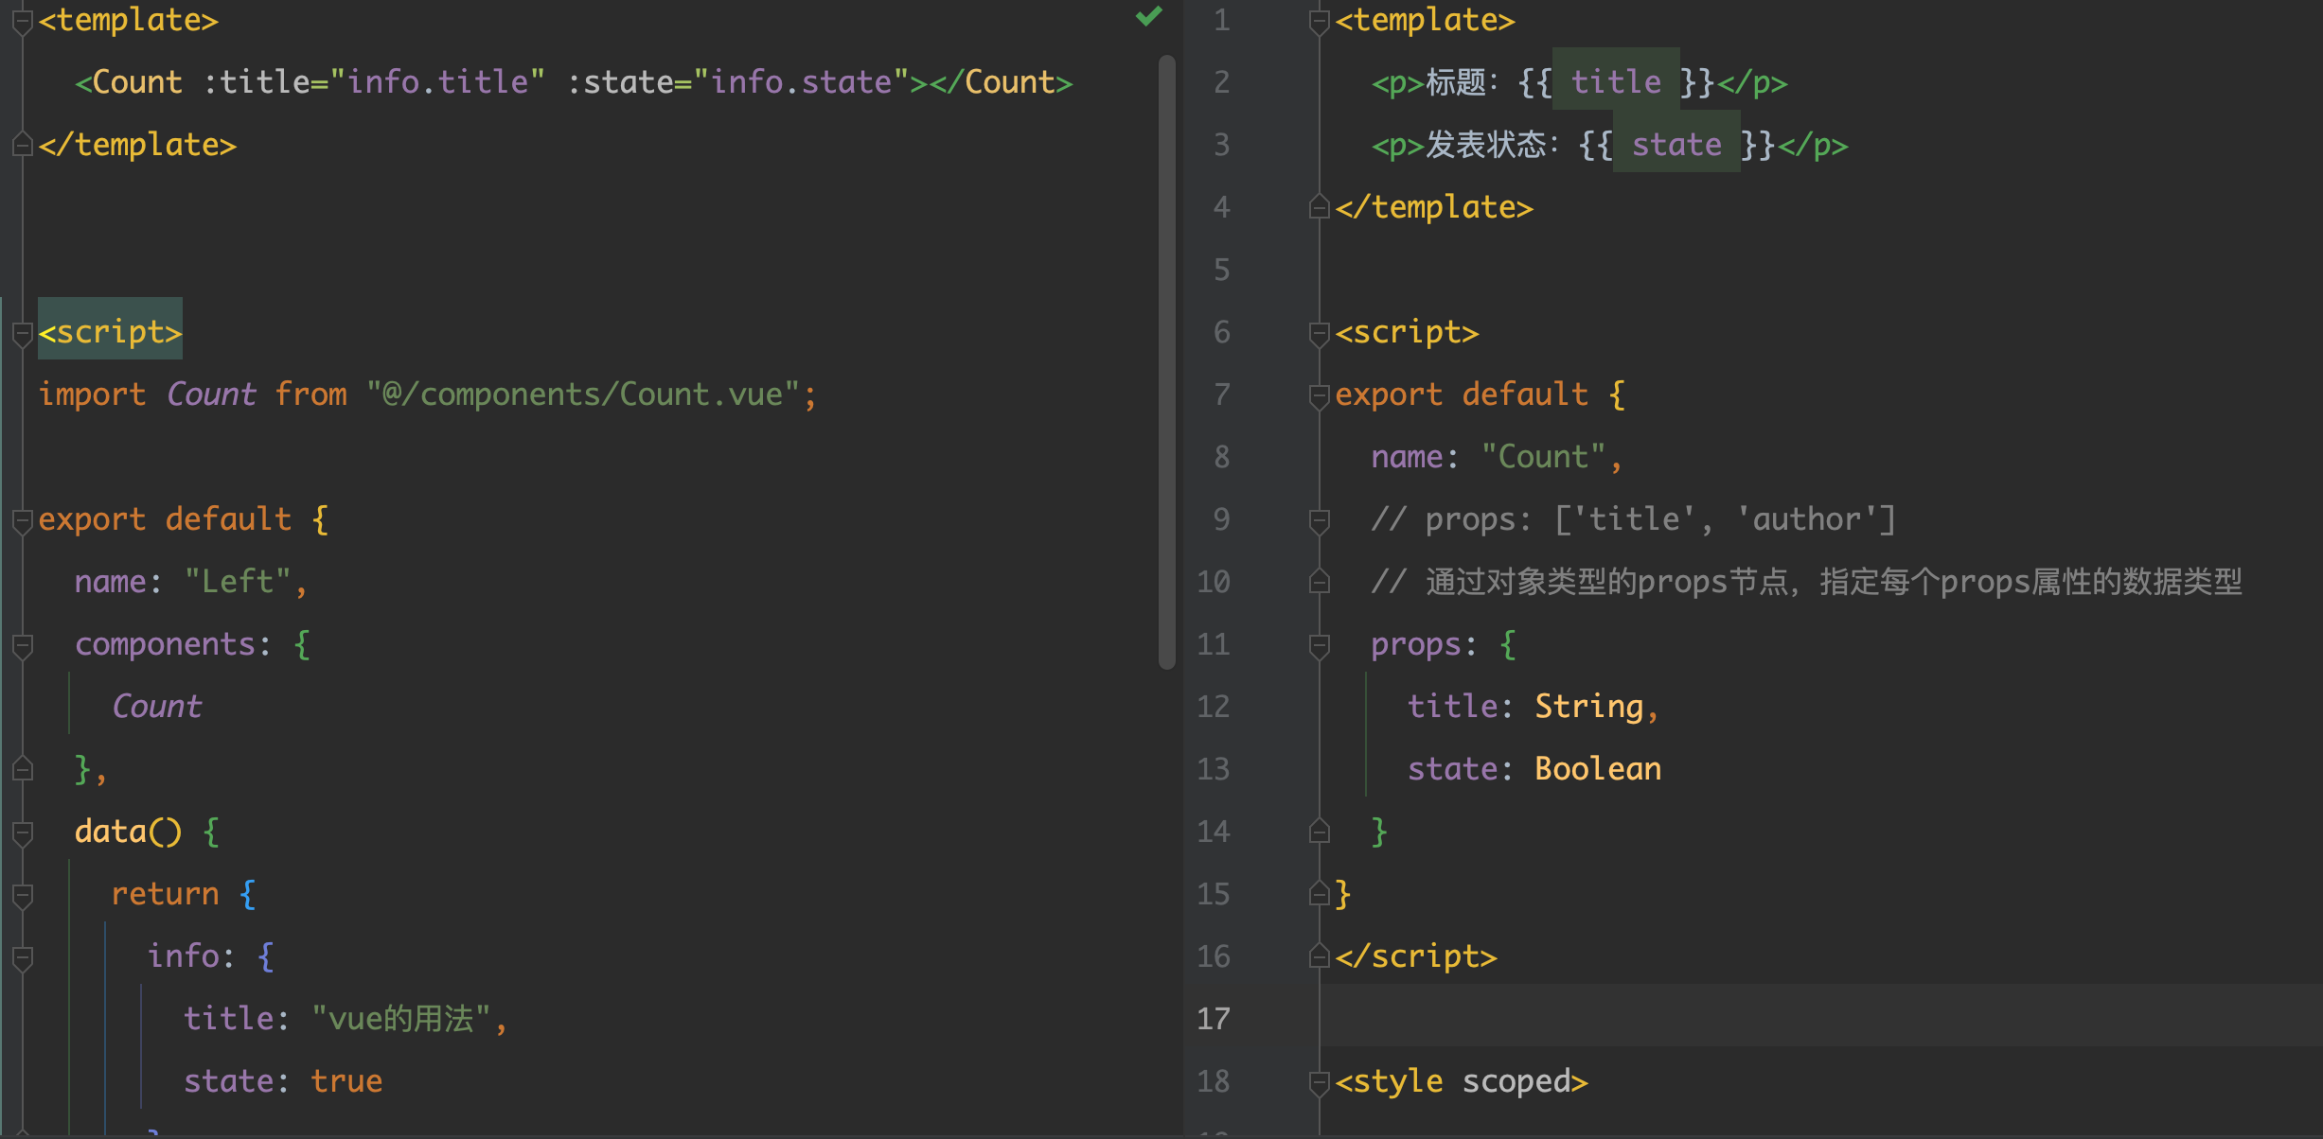Click "info.state" attribute value
Viewport: 2323px width, 1139px height.
pos(801,82)
